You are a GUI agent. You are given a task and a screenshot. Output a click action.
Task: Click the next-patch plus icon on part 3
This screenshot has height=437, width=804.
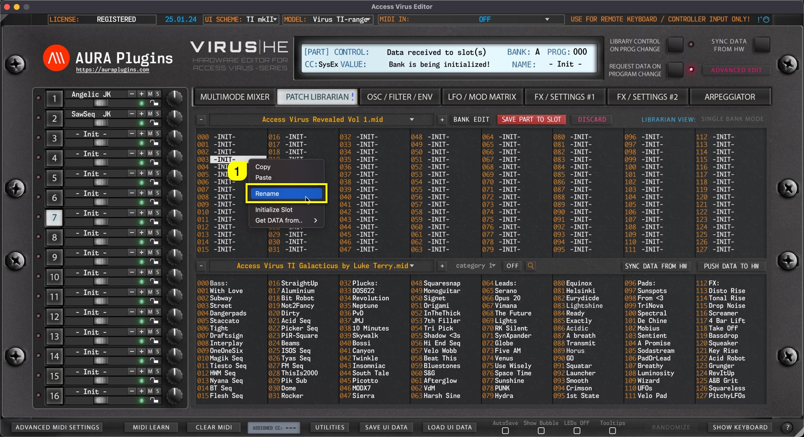tap(141, 133)
